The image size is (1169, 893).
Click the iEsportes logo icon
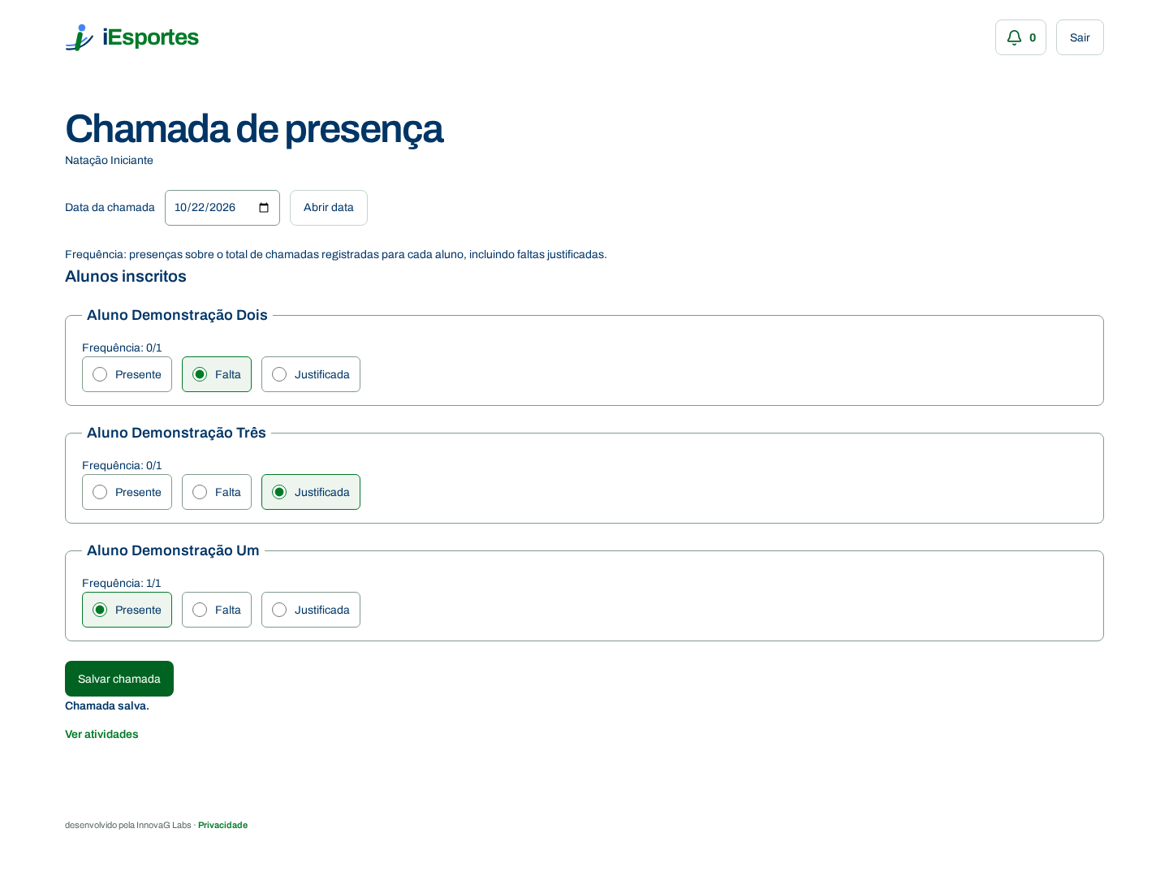point(80,37)
